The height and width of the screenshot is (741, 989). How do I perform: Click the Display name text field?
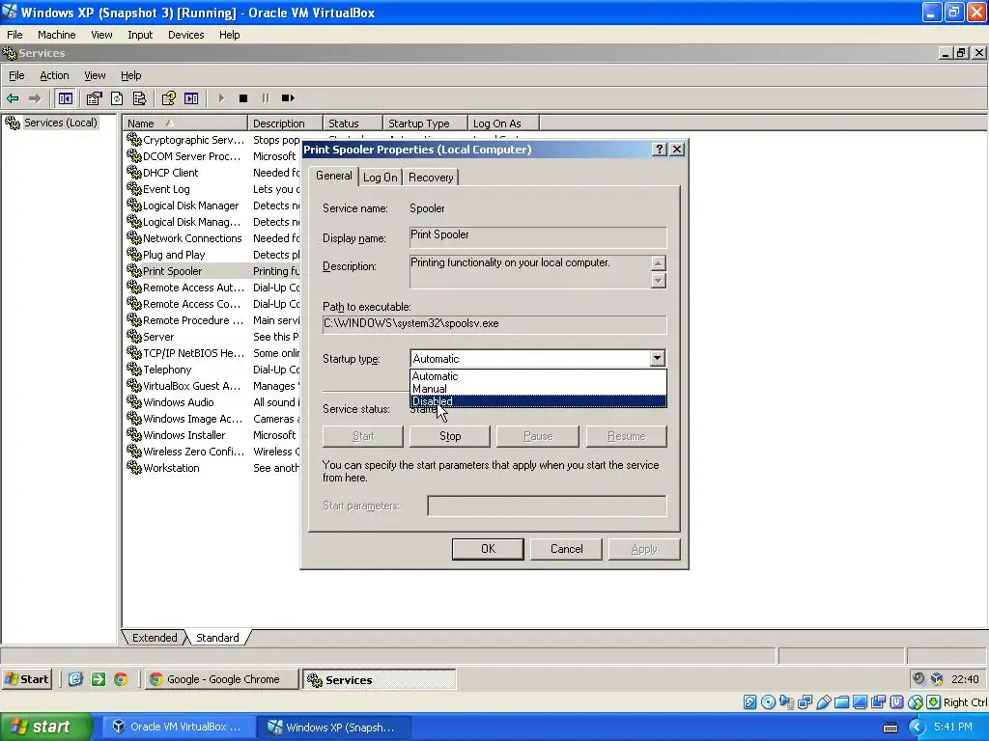pyautogui.click(x=538, y=237)
